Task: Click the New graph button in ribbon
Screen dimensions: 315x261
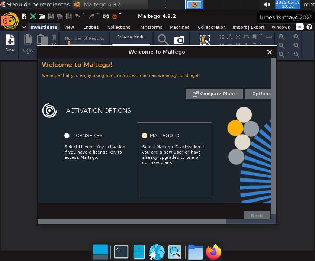Action: pyautogui.click(x=10, y=42)
